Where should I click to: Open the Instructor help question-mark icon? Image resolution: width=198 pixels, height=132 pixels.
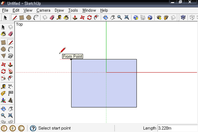click(33, 128)
